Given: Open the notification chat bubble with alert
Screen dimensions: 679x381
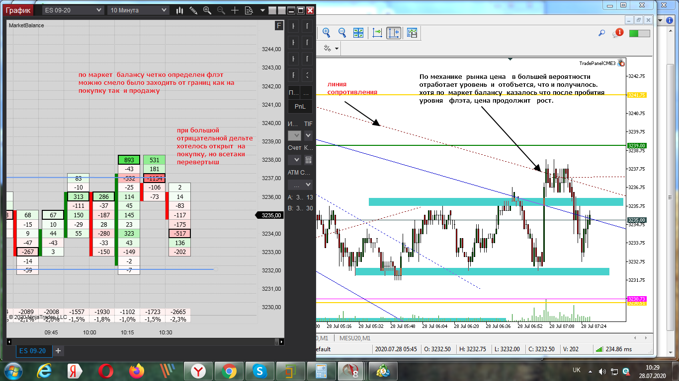Looking at the screenshot, I should pos(618,33).
